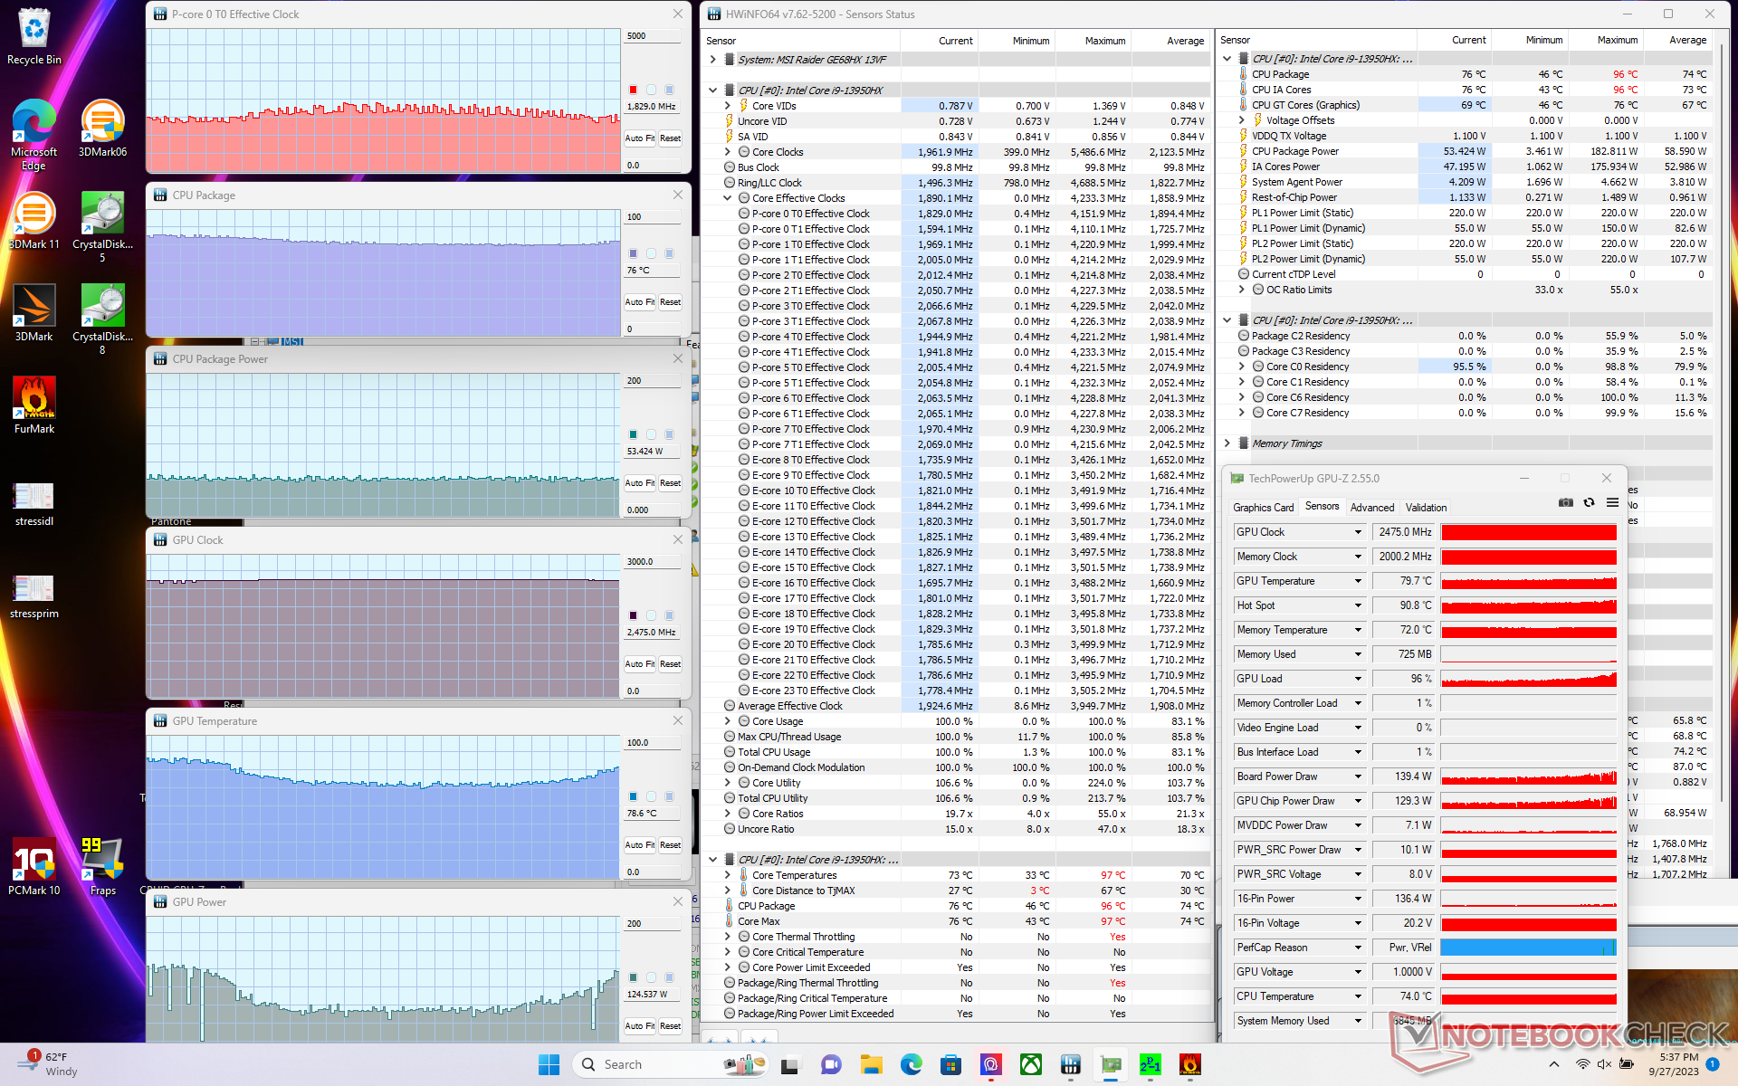This screenshot has height=1086, width=1738.
Task: Click the red color swatch on P-core graph
Action: [633, 90]
